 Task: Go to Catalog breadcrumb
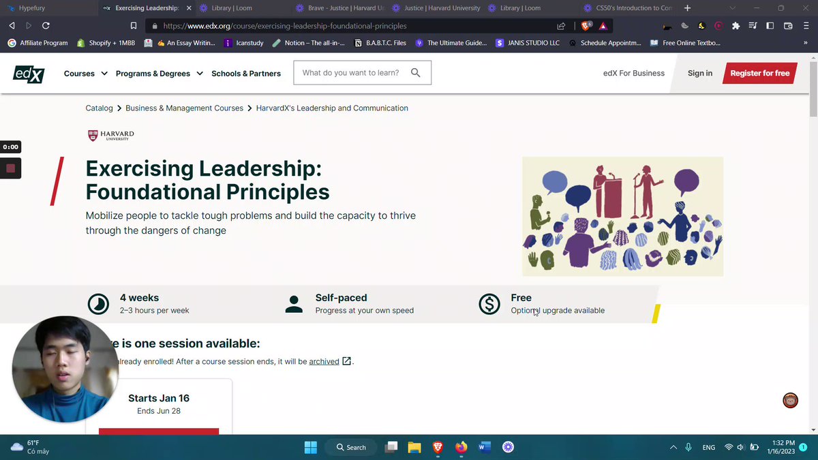click(100, 108)
